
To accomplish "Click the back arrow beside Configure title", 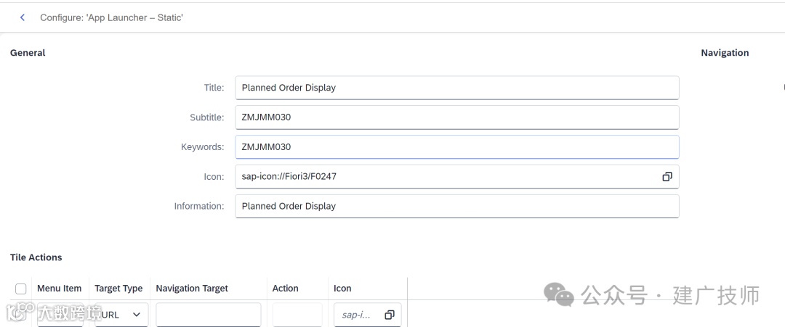I will 23,17.
